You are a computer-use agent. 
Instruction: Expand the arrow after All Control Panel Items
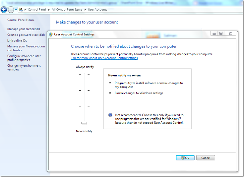click(85, 10)
